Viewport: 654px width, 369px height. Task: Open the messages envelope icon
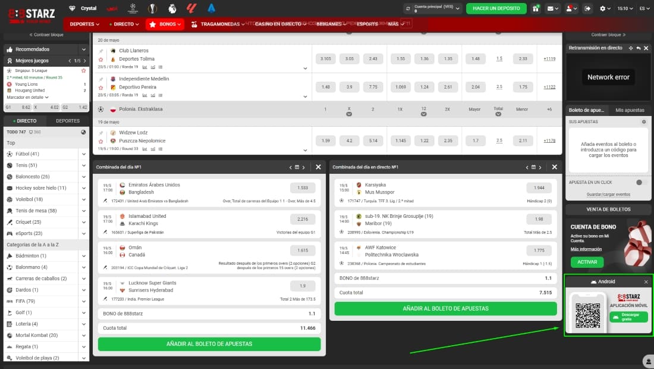point(553,8)
